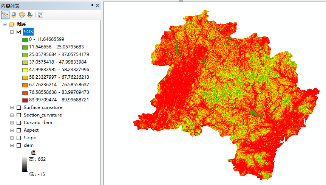The image size is (326, 185).
Task: Select the Surface_curvature layer name
Action: (43, 107)
